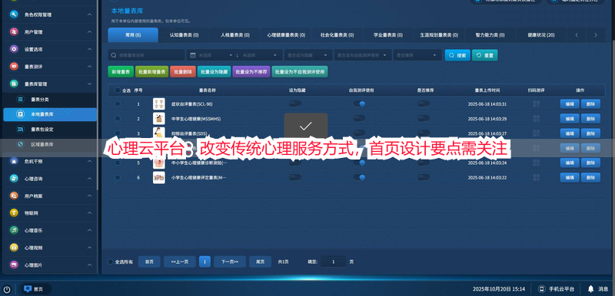This screenshot has height=296, width=615.
Task: Click the power icon in bottom taskbar
Action: pos(7,289)
